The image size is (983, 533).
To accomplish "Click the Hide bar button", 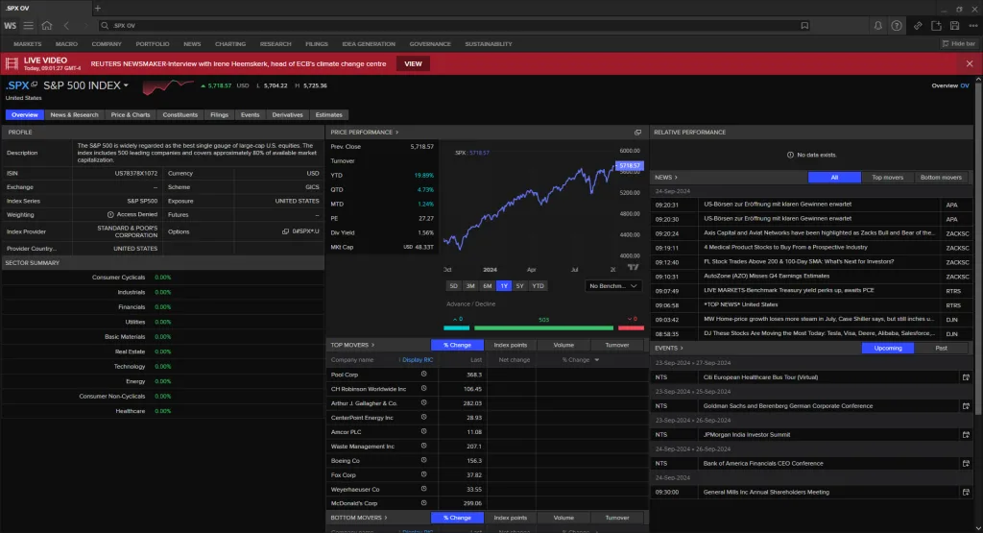I will coord(959,44).
